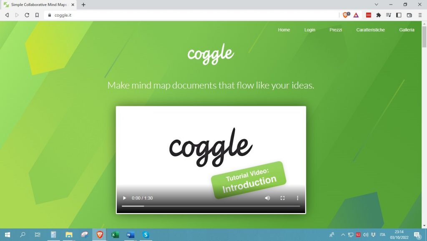Open Brave Rewards from the toolbar
Viewport: 427px width, 241px height.
click(357, 15)
